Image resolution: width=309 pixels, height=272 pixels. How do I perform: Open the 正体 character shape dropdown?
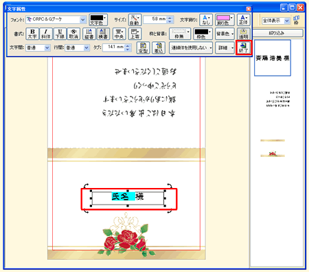[243, 20]
